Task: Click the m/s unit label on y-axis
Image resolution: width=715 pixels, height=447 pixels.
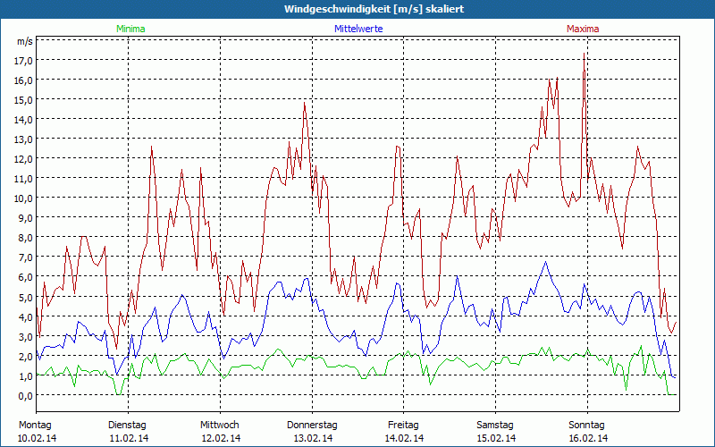Action: [x=24, y=42]
